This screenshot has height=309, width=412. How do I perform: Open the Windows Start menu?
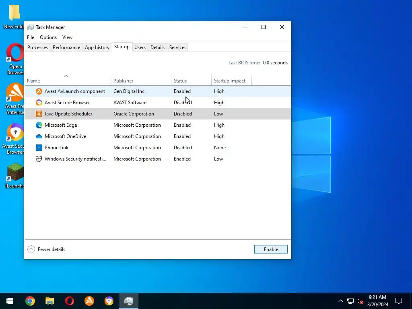pos(10,301)
